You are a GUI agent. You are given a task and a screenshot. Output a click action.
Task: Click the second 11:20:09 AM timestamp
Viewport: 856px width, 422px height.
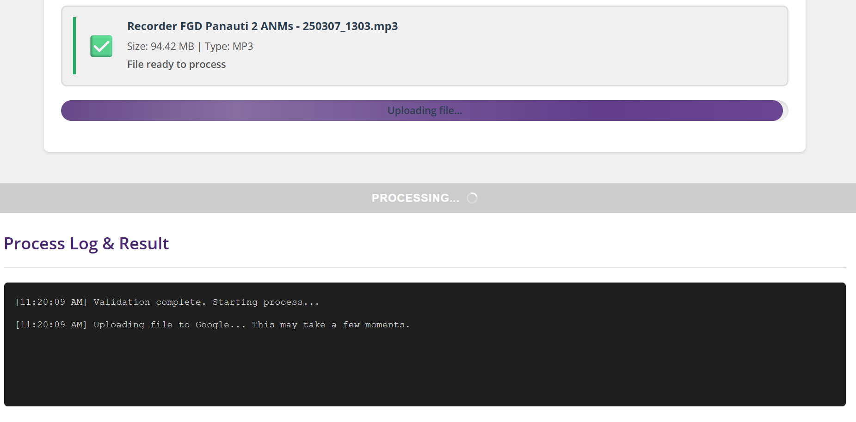pyautogui.click(x=51, y=325)
